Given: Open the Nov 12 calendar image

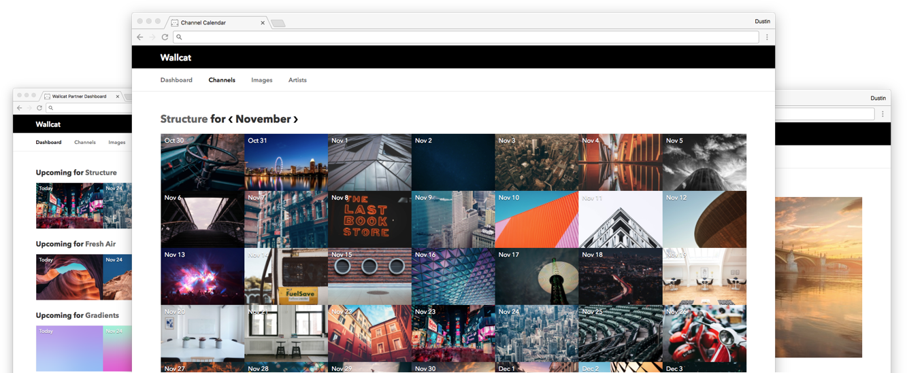Looking at the screenshot, I should tap(704, 219).
